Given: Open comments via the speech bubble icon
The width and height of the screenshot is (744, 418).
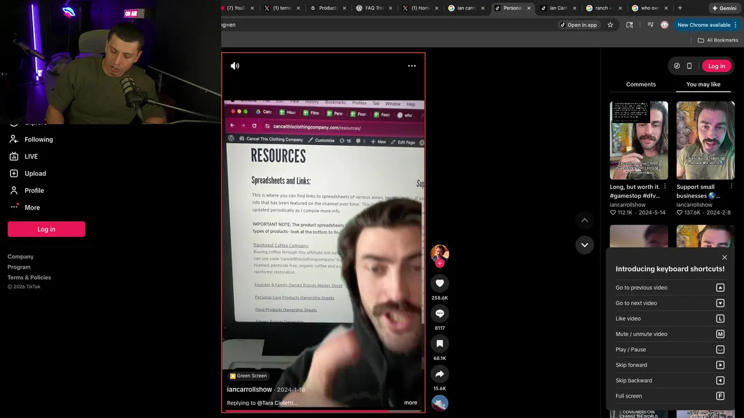Looking at the screenshot, I should coord(439,313).
